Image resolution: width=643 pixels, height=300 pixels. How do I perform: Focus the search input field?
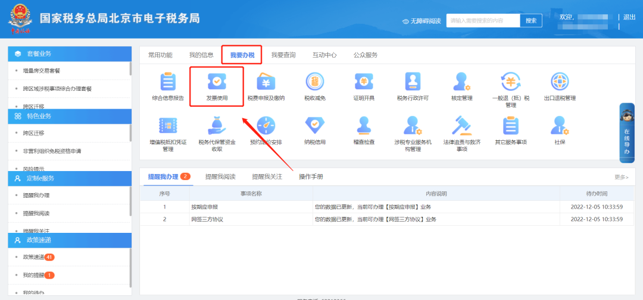point(483,20)
